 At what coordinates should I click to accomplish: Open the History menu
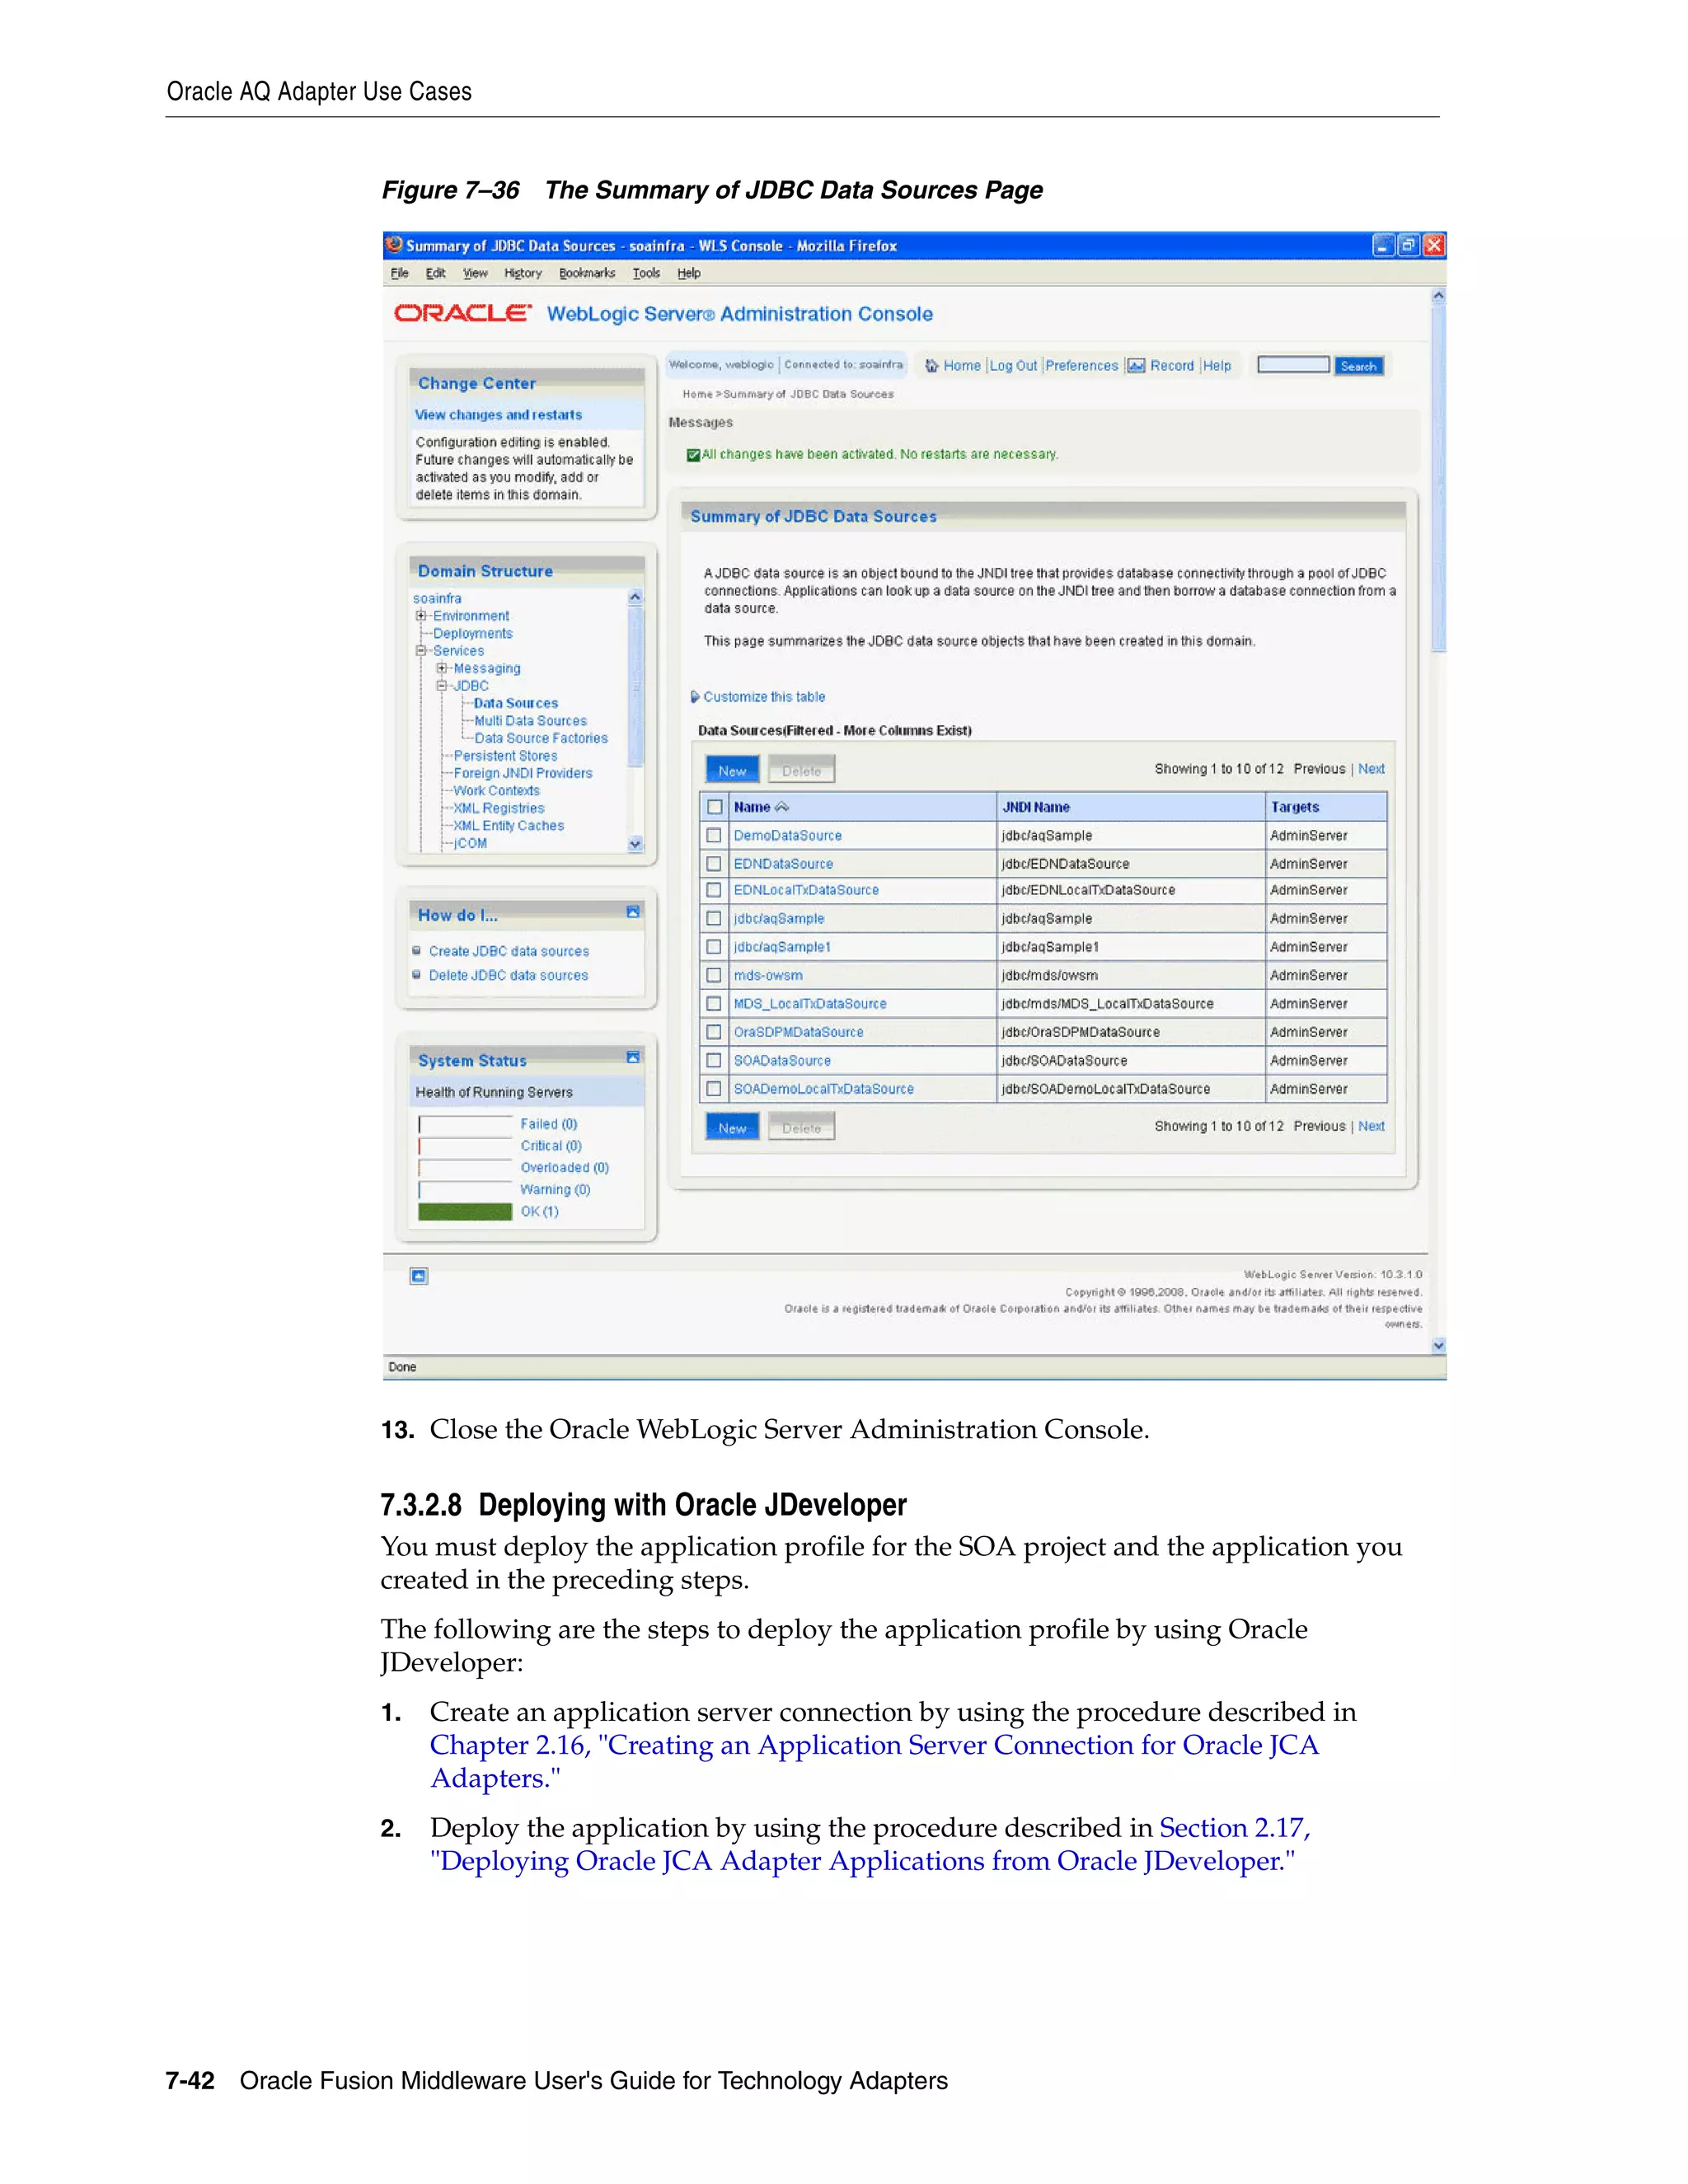click(522, 273)
